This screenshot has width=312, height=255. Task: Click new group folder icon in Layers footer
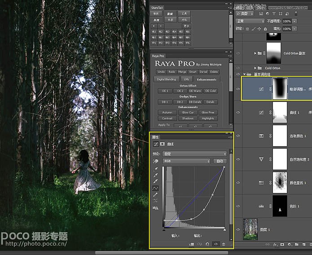(297, 245)
